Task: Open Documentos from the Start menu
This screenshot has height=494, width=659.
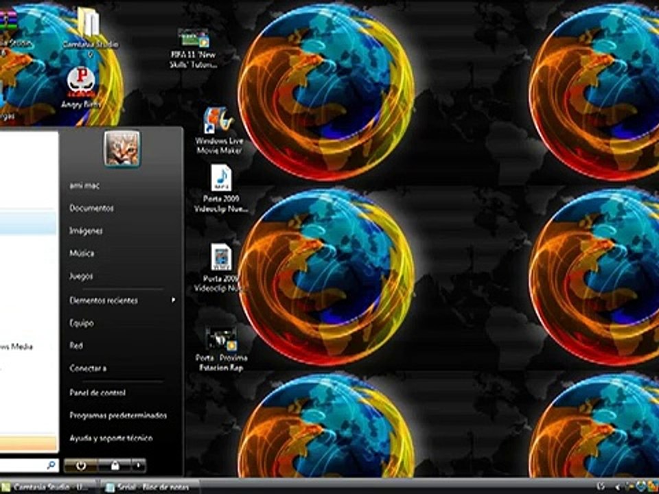Action: 91,208
